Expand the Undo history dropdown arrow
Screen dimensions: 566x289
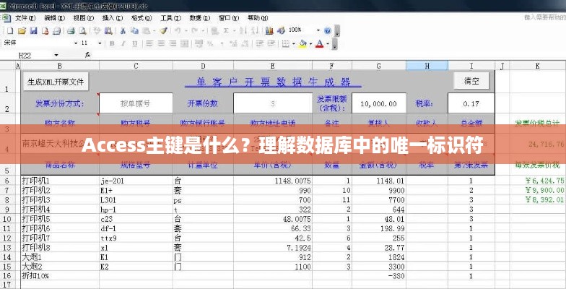[x=186, y=31]
